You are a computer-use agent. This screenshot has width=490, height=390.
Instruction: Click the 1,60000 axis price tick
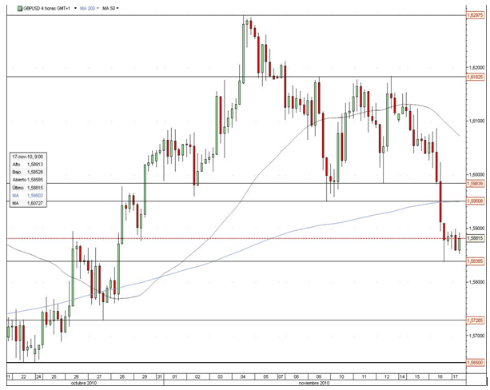476,174
